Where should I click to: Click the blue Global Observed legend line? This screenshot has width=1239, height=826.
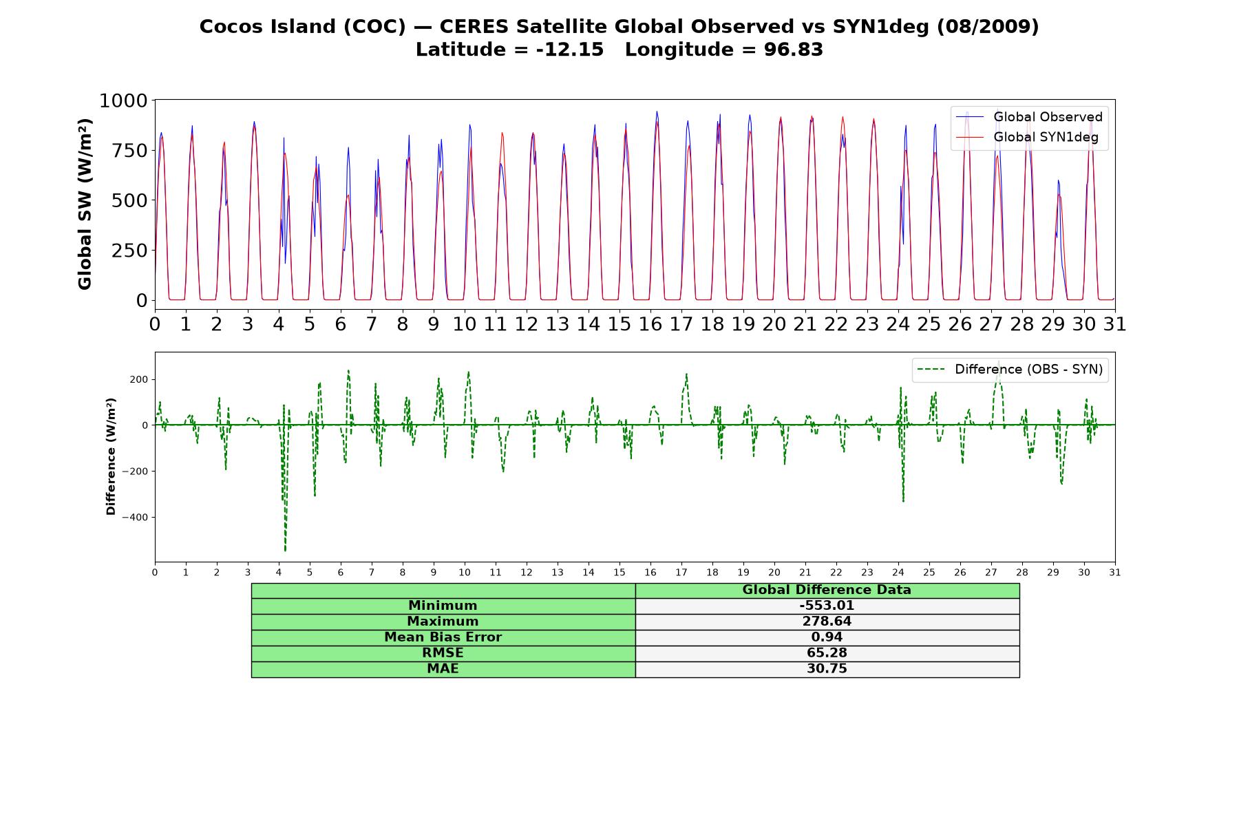[x=971, y=117]
